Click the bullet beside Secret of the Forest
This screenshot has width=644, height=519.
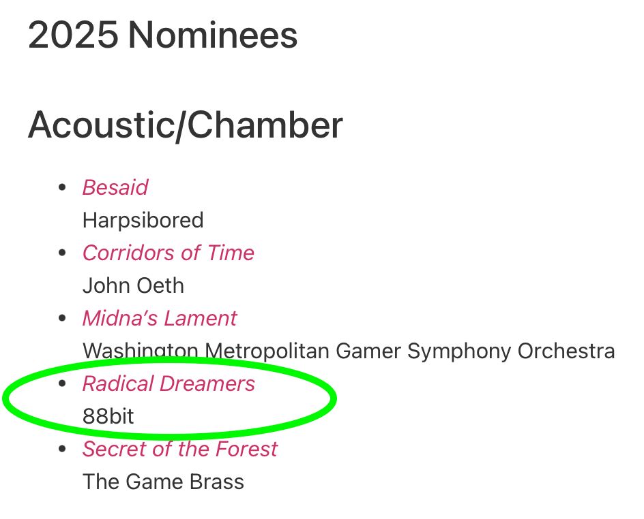pos(63,450)
